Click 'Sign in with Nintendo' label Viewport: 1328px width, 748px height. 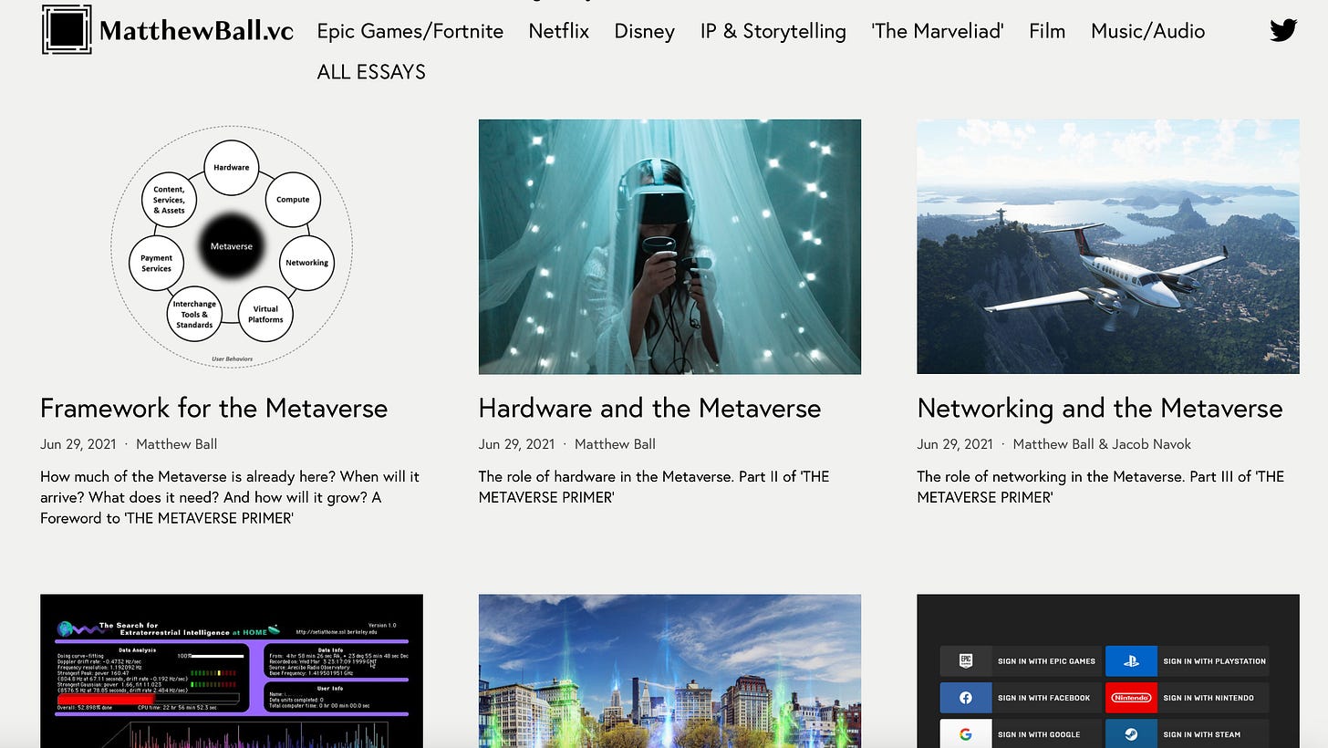pyautogui.click(x=1209, y=698)
